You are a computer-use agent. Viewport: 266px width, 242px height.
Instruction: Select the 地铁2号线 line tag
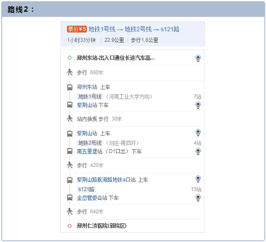click(90, 143)
